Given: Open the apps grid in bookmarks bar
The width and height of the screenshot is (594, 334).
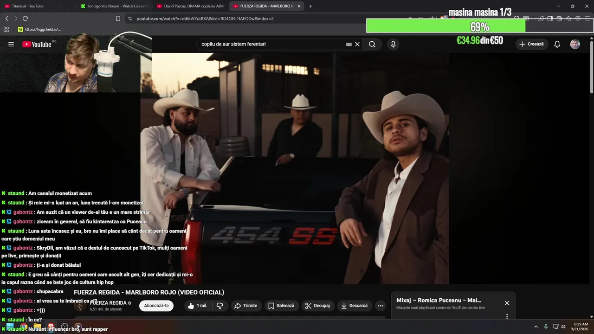Looking at the screenshot, I should (x=6, y=29).
